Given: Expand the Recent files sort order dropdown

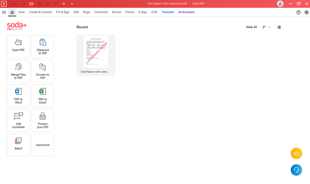Looking at the screenshot, I should coord(266,27).
